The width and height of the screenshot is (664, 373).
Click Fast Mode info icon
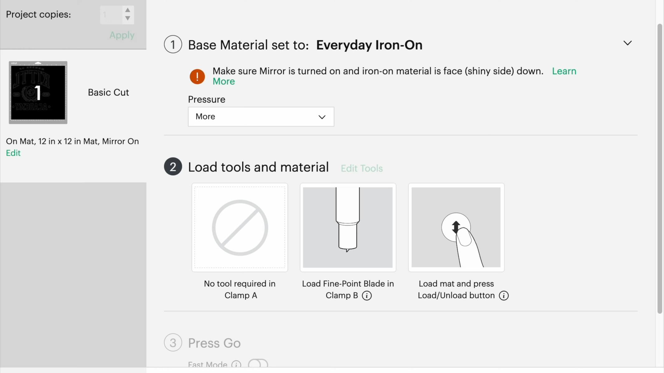click(x=236, y=364)
